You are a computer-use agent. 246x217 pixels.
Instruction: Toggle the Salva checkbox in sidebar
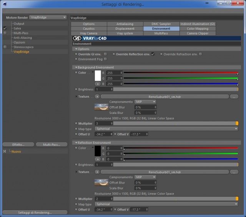click(5, 28)
